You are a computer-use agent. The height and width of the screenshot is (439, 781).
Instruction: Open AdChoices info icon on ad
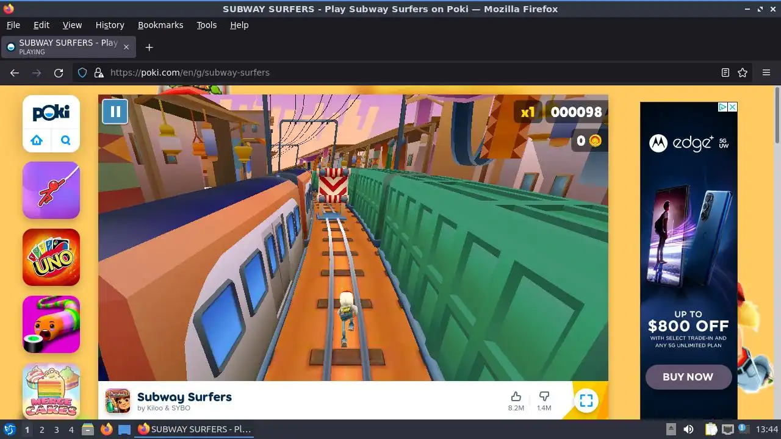coord(722,107)
